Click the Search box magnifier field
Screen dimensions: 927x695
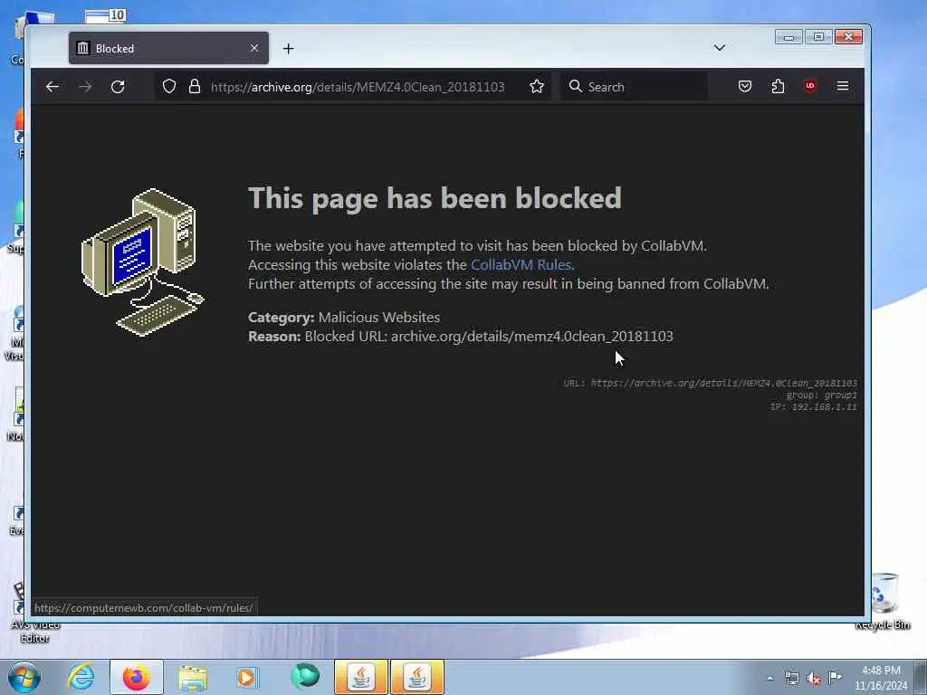tap(633, 87)
